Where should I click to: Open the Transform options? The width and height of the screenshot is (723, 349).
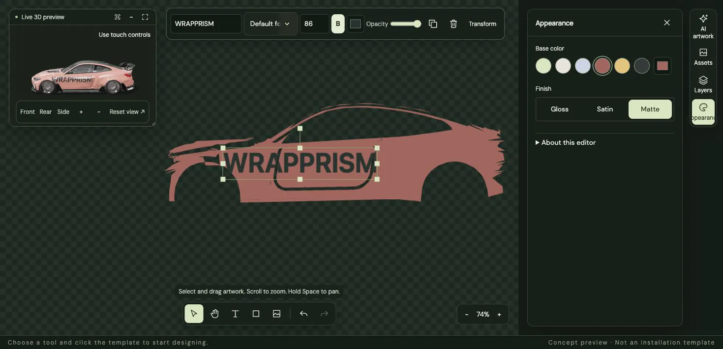click(x=482, y=24)
